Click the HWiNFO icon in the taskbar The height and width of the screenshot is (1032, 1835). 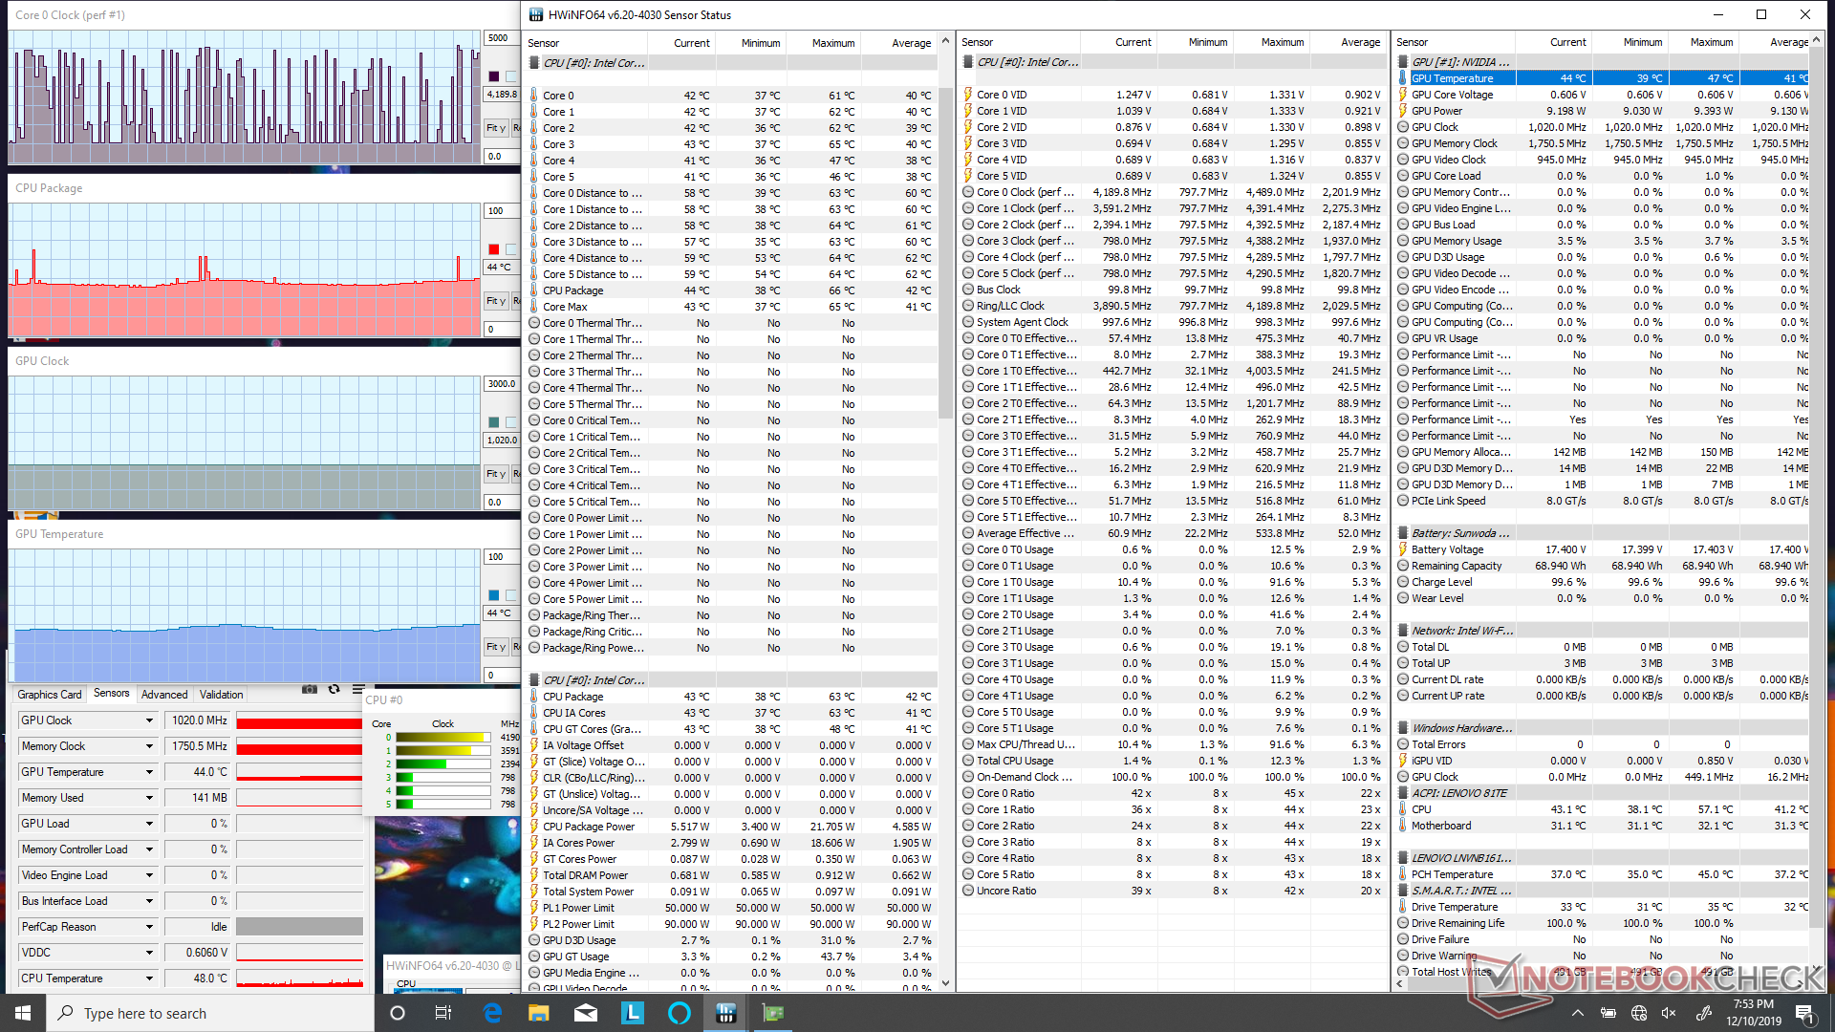725,1013
